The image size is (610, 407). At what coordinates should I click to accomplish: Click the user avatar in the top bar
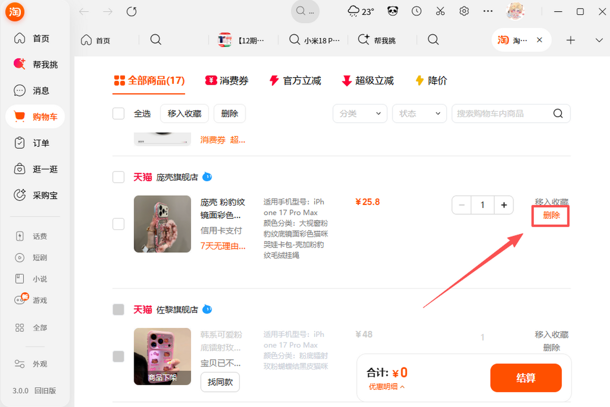(515, 11)
